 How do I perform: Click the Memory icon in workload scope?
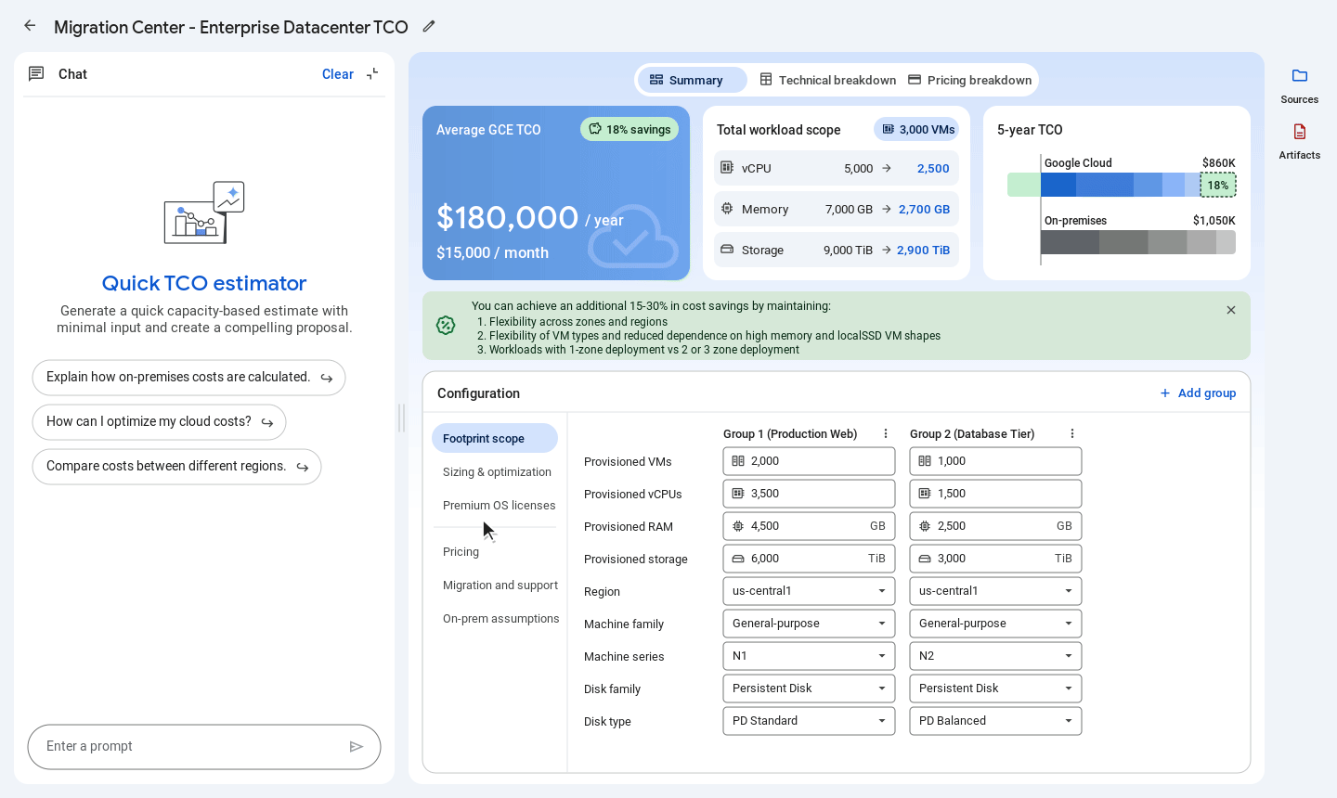click(727, 209)
